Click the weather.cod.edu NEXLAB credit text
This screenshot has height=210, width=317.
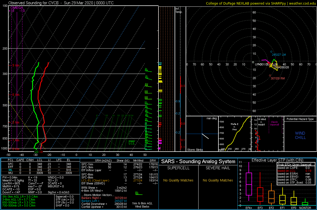(261, 3)
